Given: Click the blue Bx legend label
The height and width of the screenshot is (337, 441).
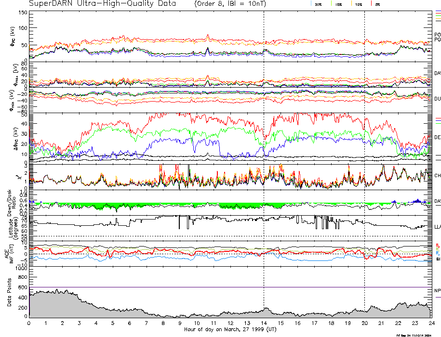Looking at the screenshot, I should pyautogui.click(x=438, y=253).
